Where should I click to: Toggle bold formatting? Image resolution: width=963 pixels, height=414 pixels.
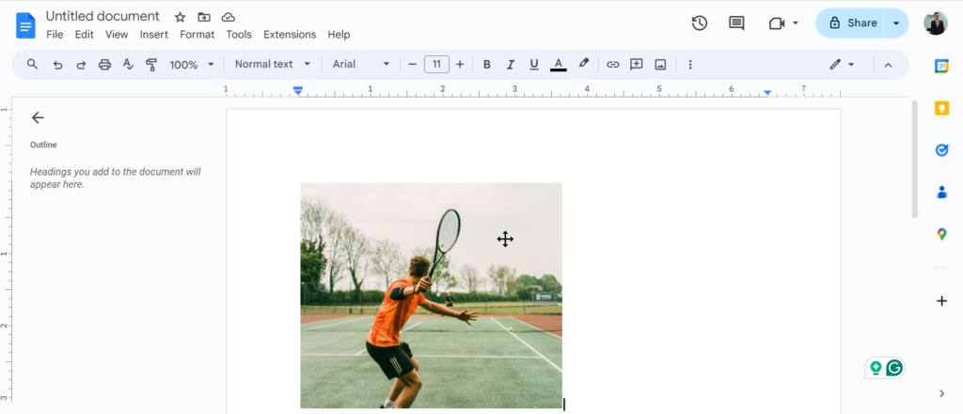tap(486, 65)
